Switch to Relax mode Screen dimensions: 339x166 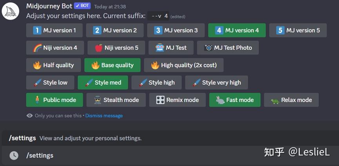tap(291, 100)
